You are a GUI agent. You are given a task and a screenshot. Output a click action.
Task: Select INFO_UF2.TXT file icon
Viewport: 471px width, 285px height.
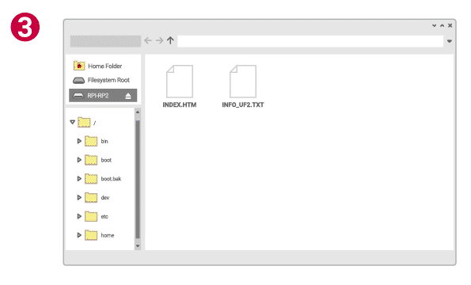tap(243, 82)
